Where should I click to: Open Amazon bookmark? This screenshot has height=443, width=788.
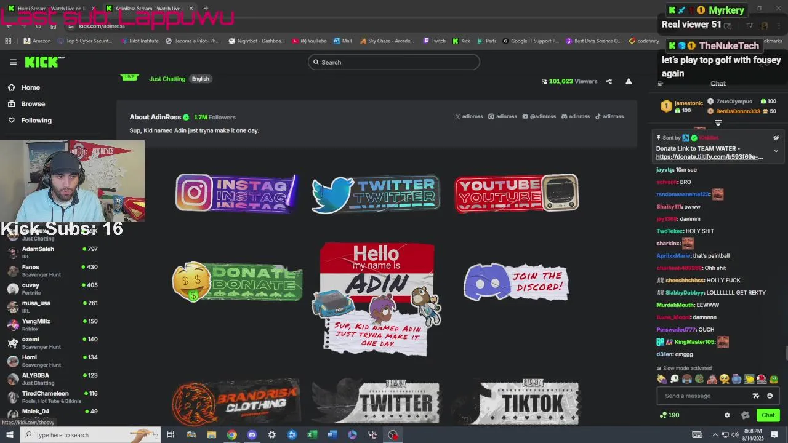pos(37,41)
